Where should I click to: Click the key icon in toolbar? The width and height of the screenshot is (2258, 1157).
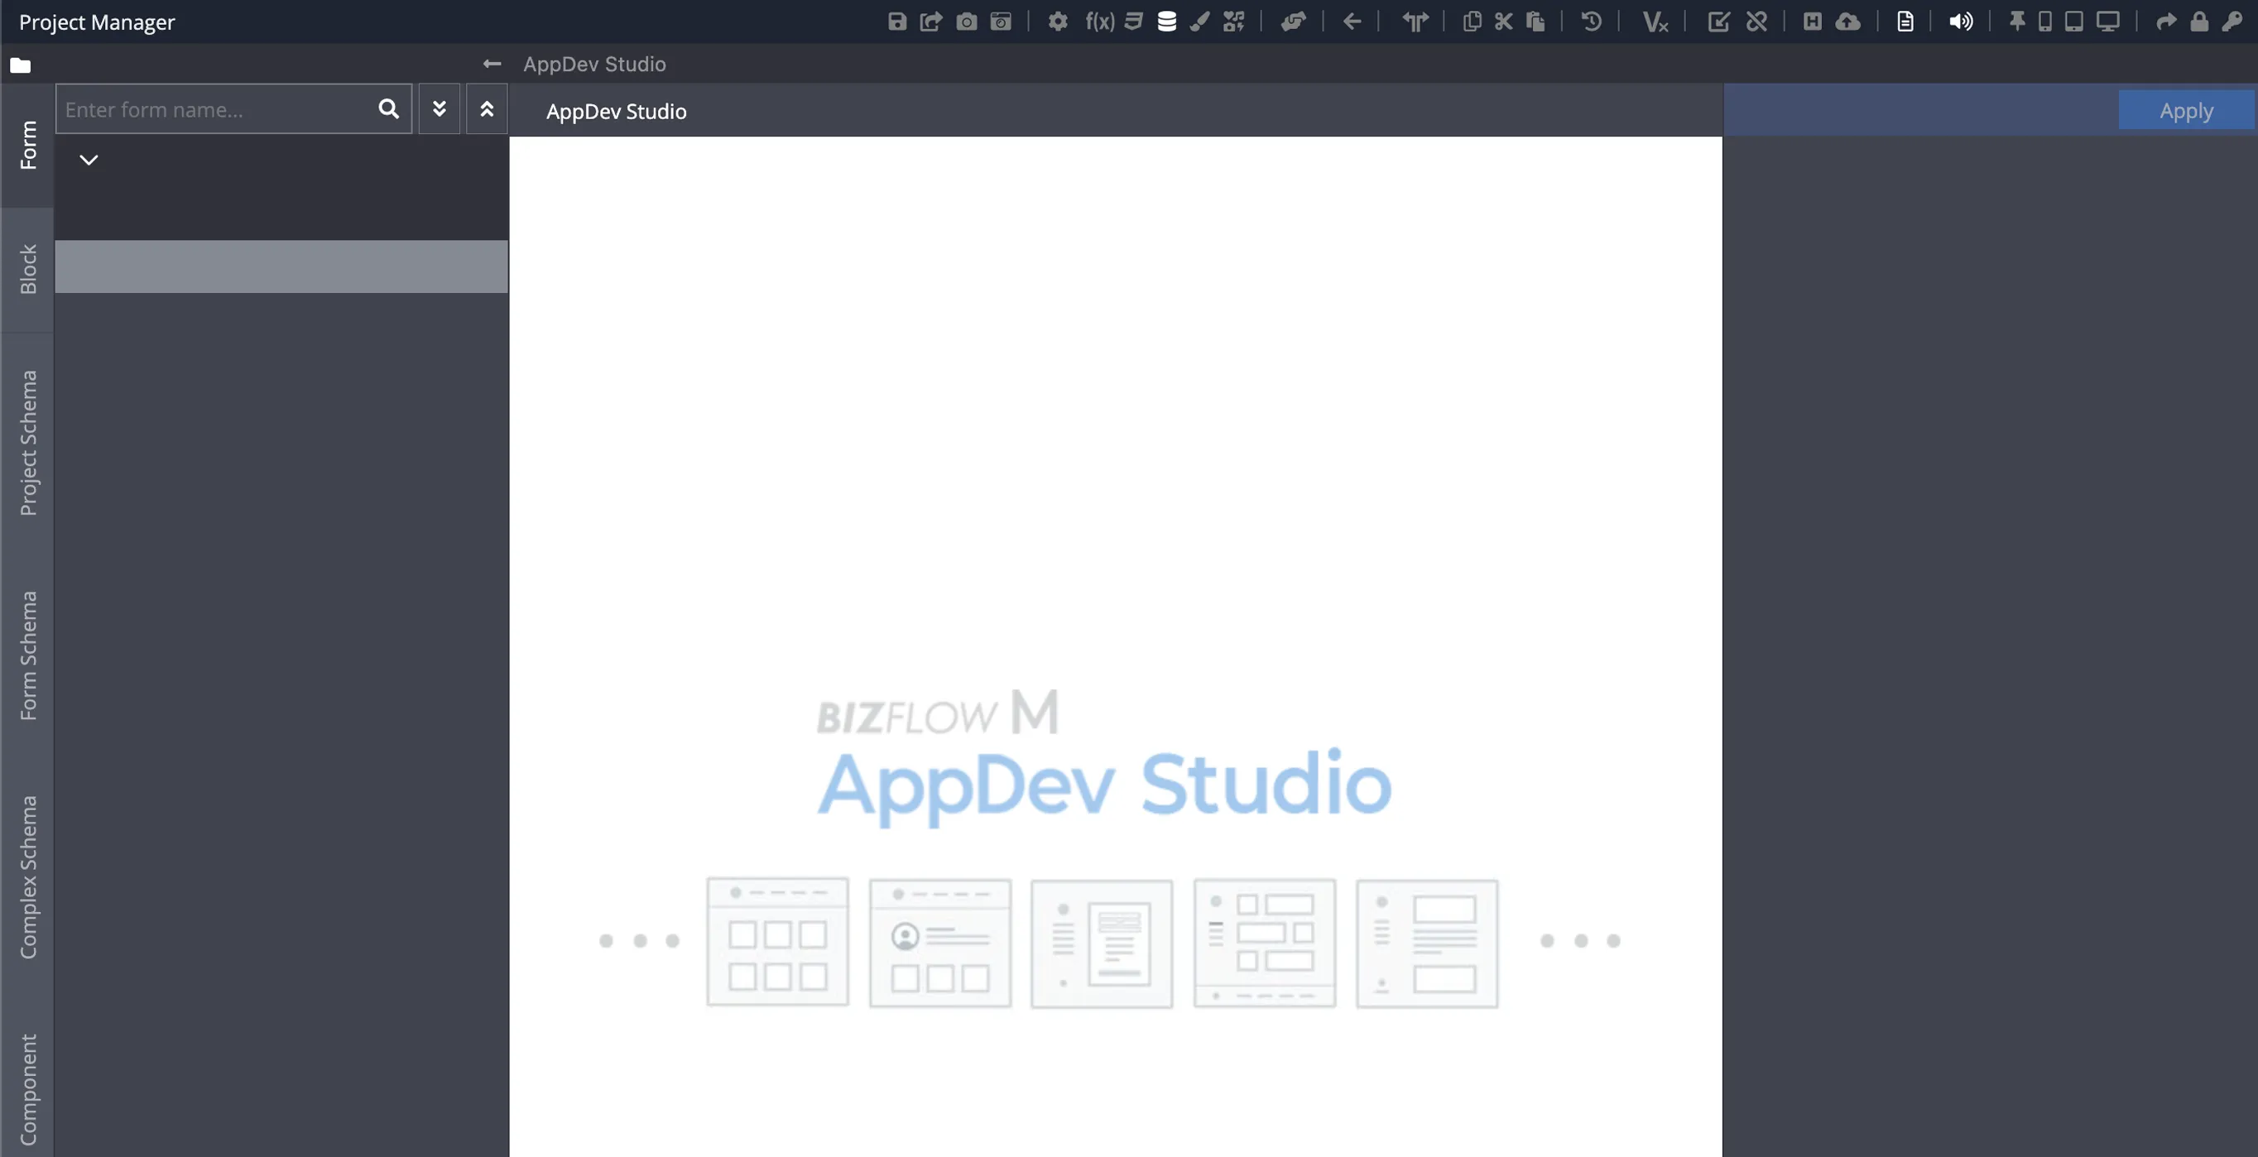click(2232, 21)
